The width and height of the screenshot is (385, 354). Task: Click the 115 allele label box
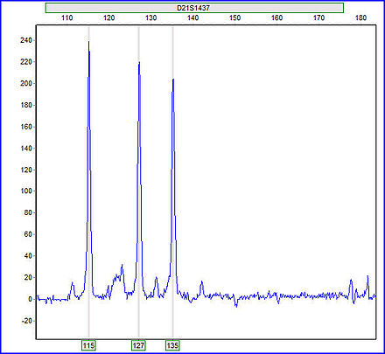coord(88,345)
